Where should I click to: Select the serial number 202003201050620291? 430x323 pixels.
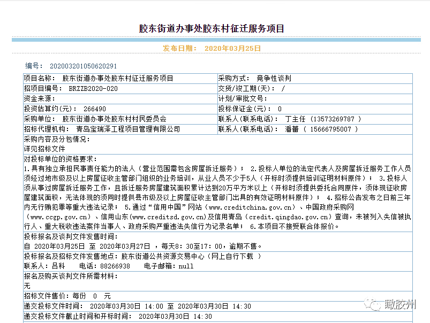[x=83, y=66]
